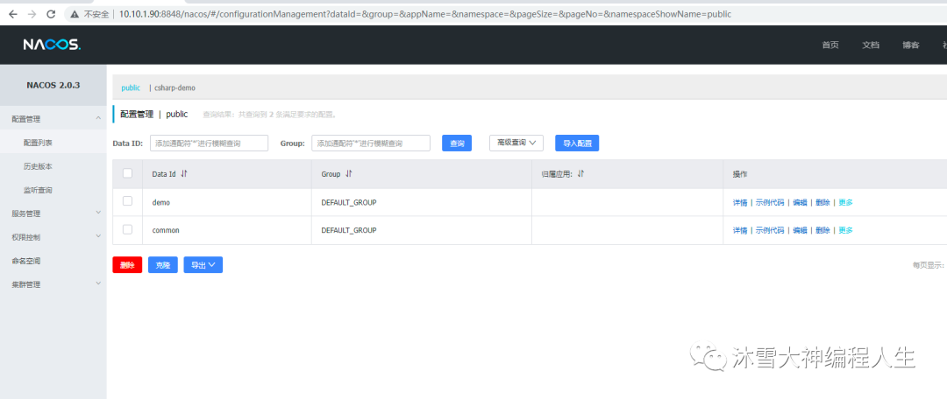This screenshot has width=947, height=399.
Task: Open the 高级查询 dropdown
Action: (516, 143)
